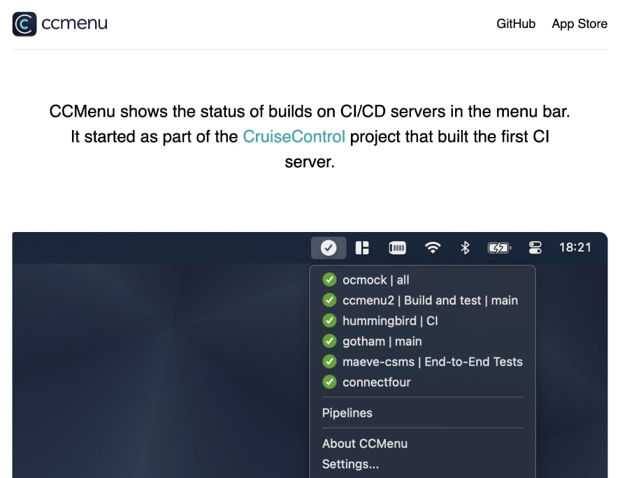Open About CCMenu from the menu

(x=365, y=444)
